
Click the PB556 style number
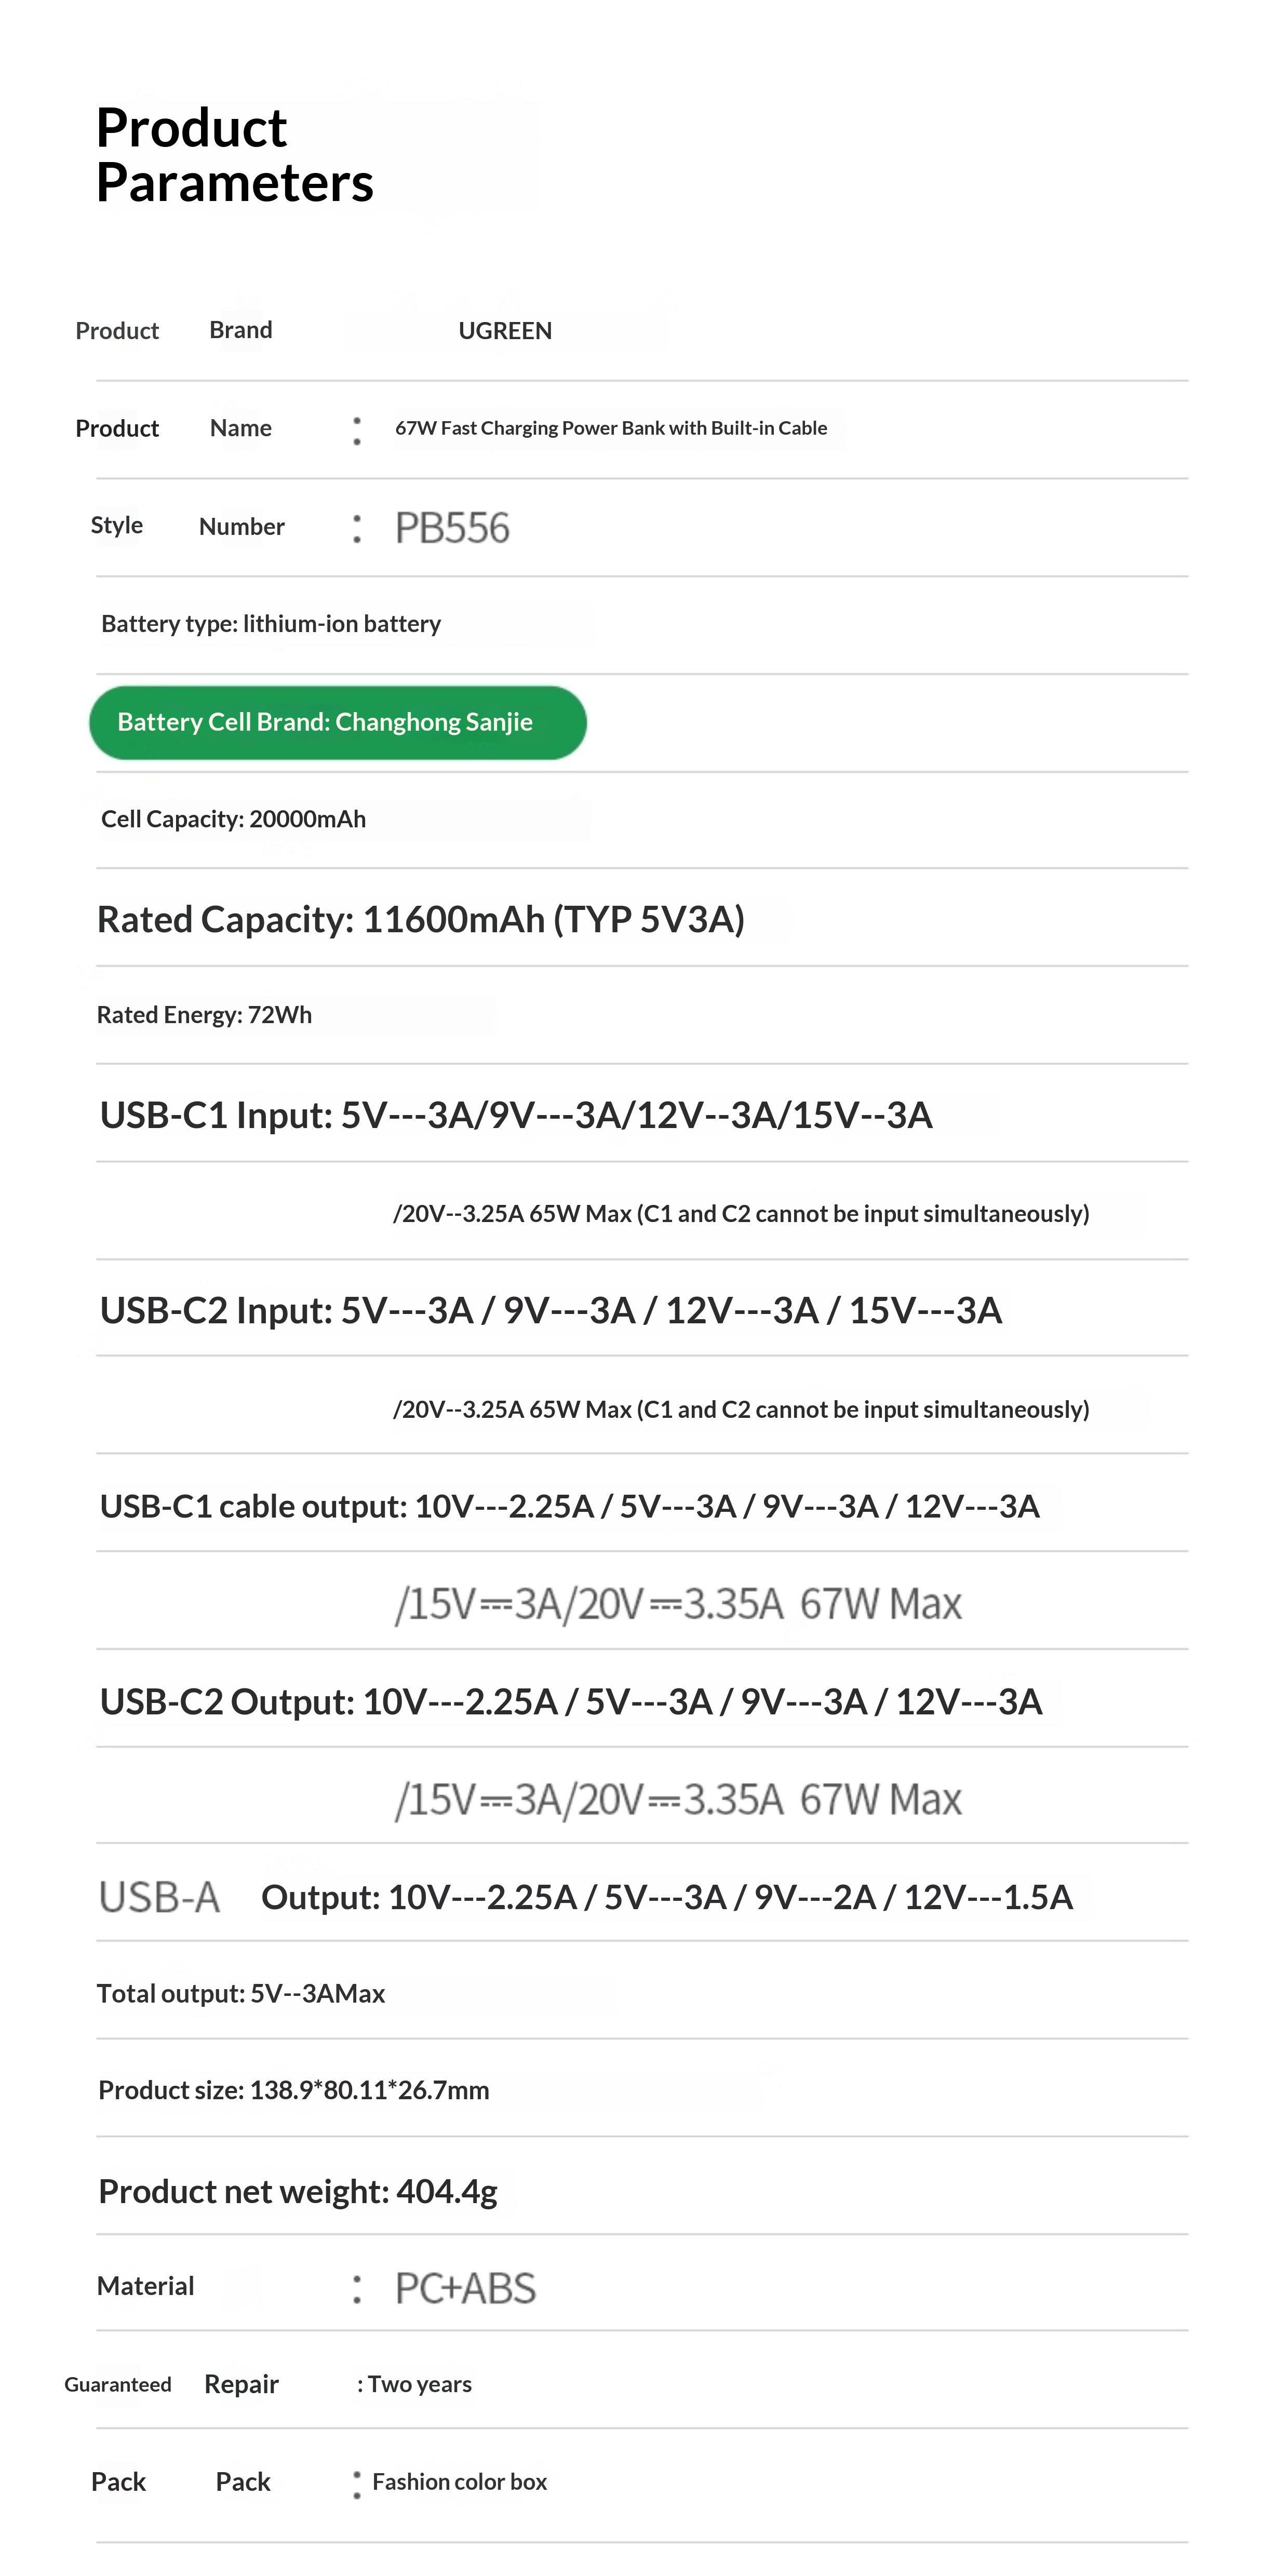coord(452,528)
